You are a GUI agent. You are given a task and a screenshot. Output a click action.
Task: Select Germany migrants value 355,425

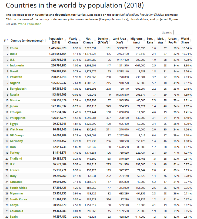(141, 141)
